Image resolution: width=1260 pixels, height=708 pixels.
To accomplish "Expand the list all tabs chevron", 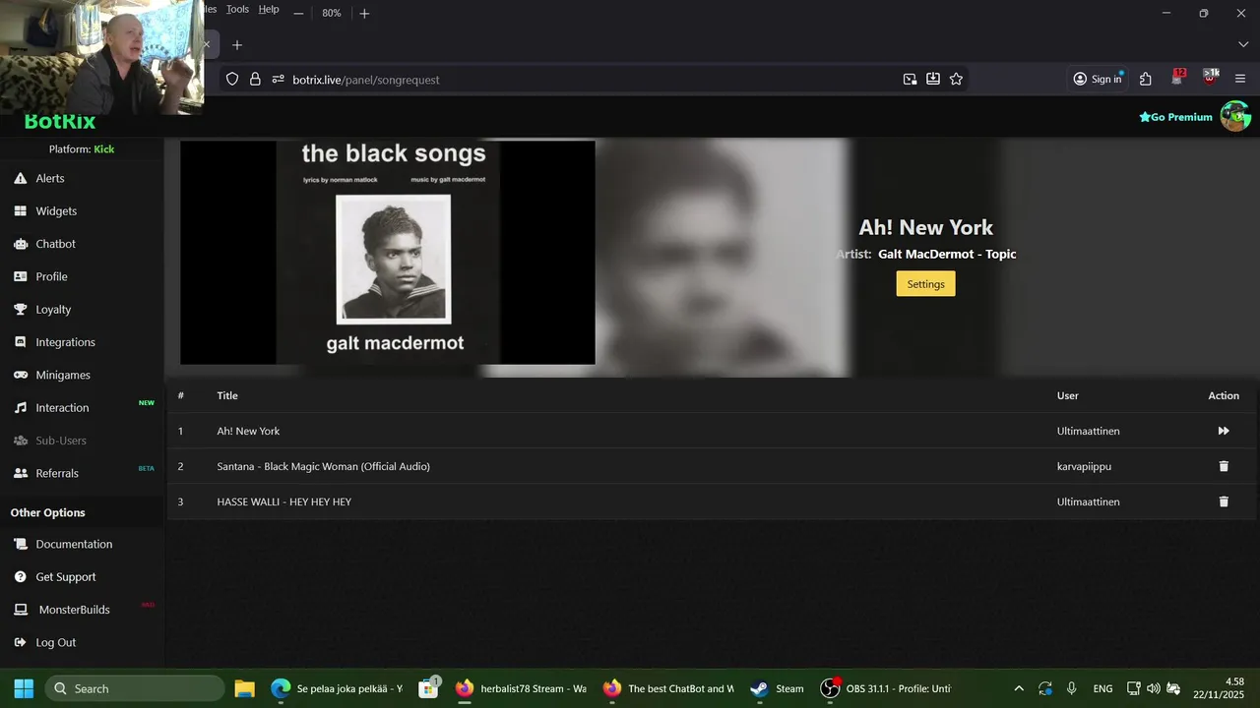I will click(x=1243, y=44).
